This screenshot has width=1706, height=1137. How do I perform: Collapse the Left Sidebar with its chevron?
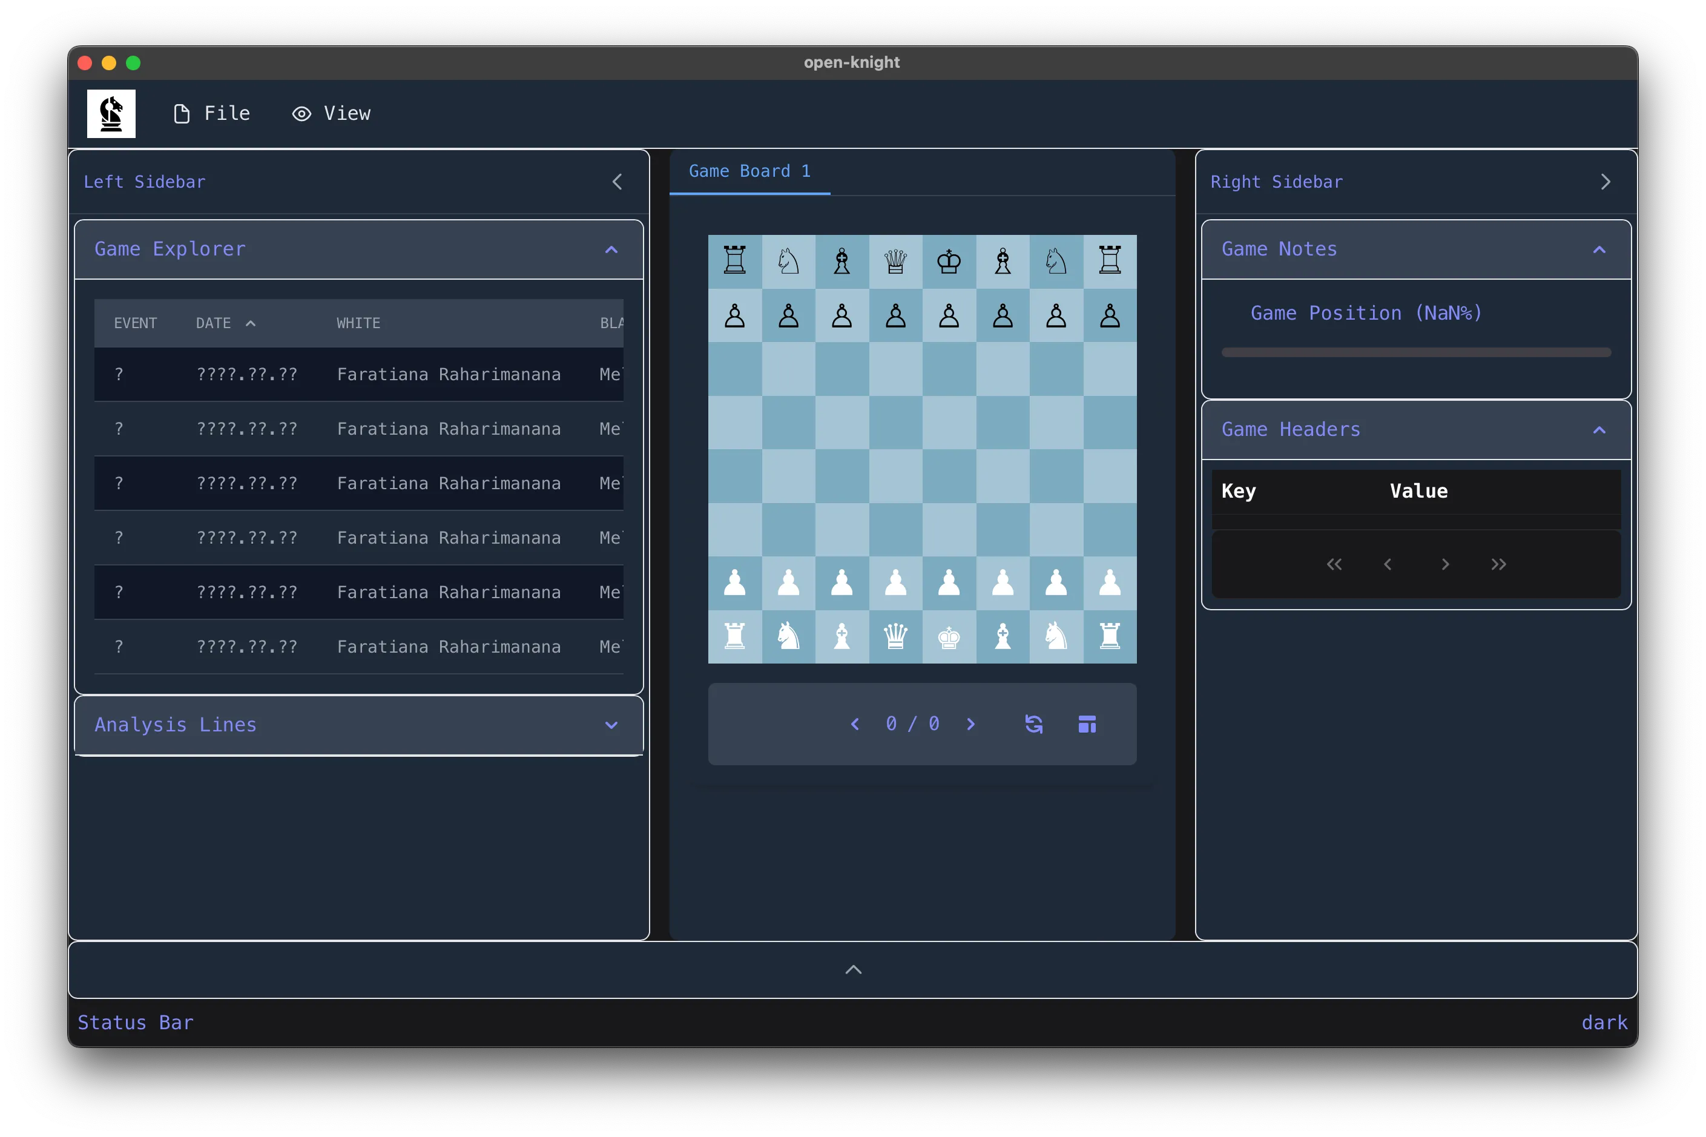click(618, 181)
